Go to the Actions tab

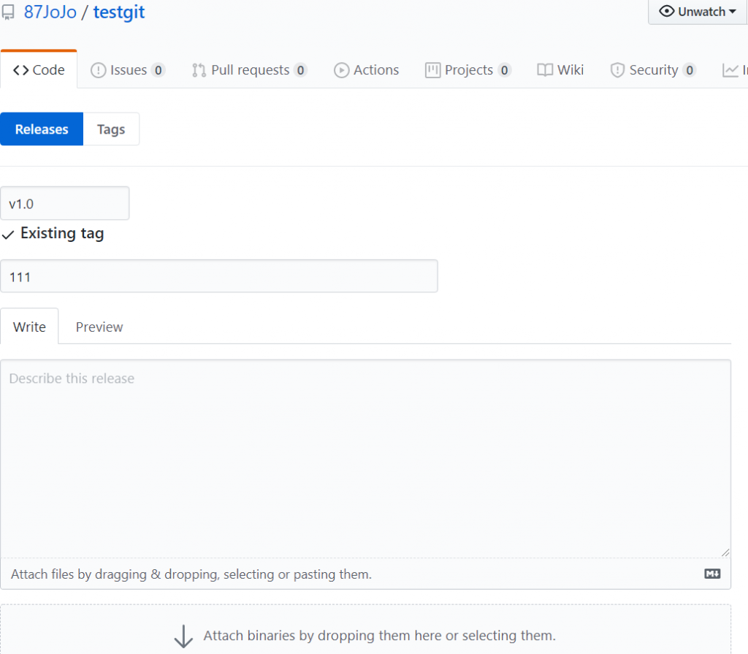tap(367, 69)
